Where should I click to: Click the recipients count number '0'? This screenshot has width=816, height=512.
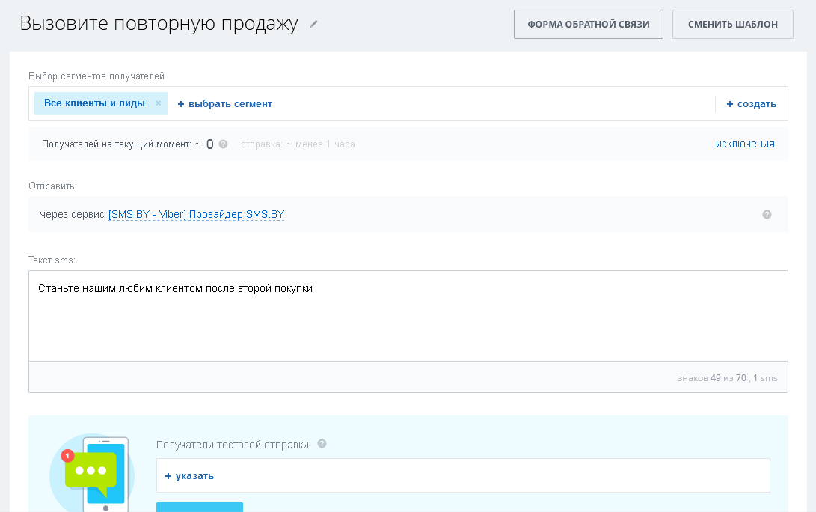(210, 144)
